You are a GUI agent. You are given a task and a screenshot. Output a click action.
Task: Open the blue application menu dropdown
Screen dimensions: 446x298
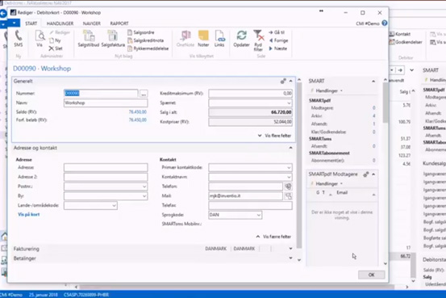14,23
